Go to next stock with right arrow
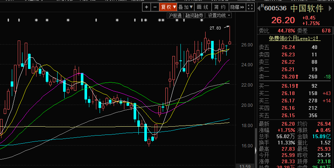Screen dimensions: 334x168 click(331, 8)
